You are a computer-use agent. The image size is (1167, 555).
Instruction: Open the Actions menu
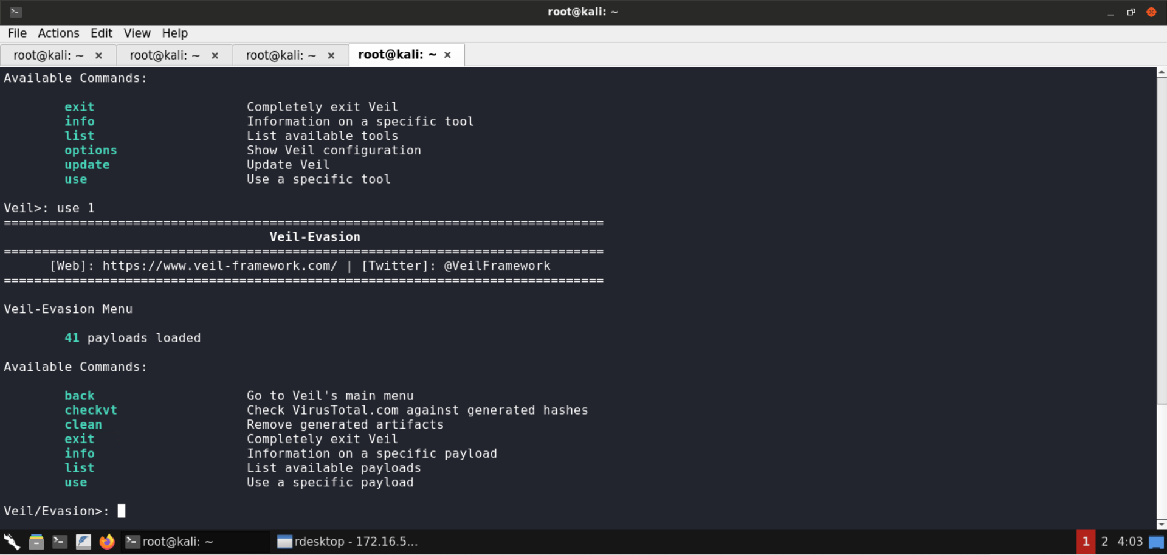point(58,33)
